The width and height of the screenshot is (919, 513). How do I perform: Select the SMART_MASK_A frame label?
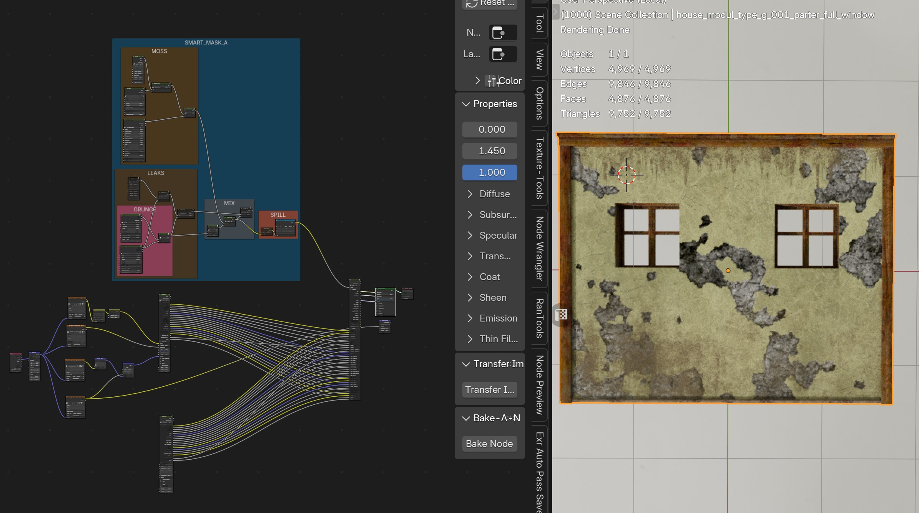pos(206,43)
